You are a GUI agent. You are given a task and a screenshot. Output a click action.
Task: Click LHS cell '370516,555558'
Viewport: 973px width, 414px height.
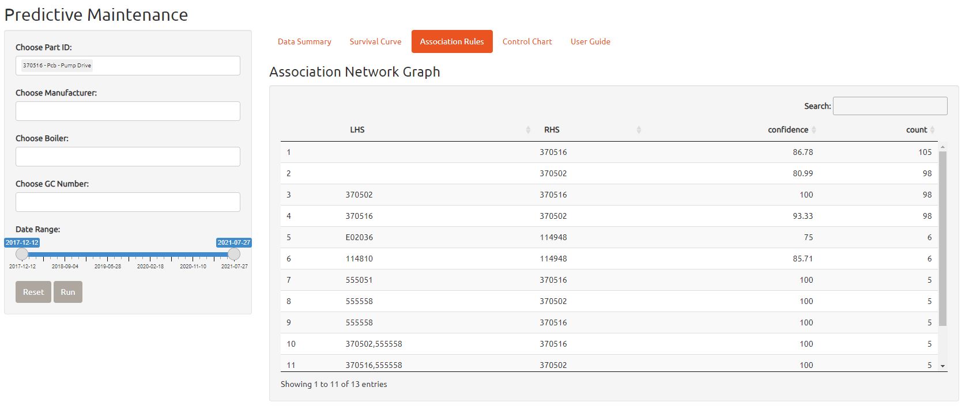coord(374,365)
